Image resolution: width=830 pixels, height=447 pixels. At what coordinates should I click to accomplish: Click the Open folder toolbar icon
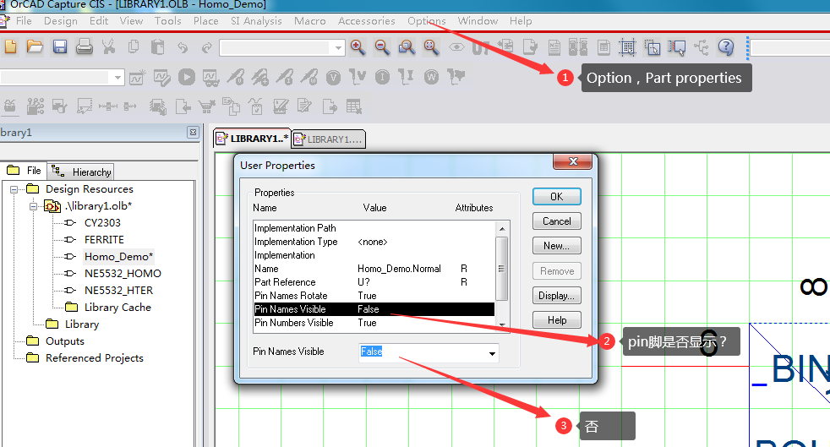[35, 47]
